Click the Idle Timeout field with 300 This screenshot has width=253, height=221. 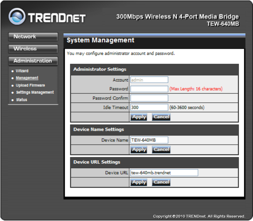(x=149, y=107)
